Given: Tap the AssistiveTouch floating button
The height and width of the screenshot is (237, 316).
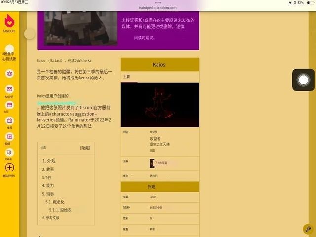Looking at the screenshot, I should [x=303, y=79].
